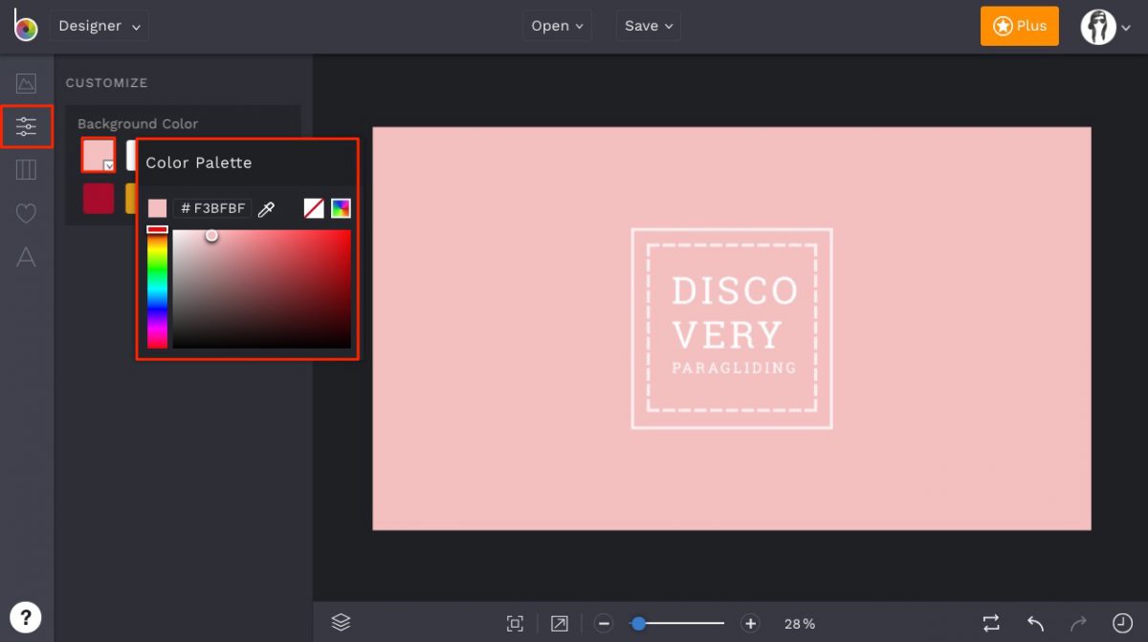Click the hex color code input field
The width and height of the screenshot is (1148, 642).
pyautogui.click(x=214, y=208)
